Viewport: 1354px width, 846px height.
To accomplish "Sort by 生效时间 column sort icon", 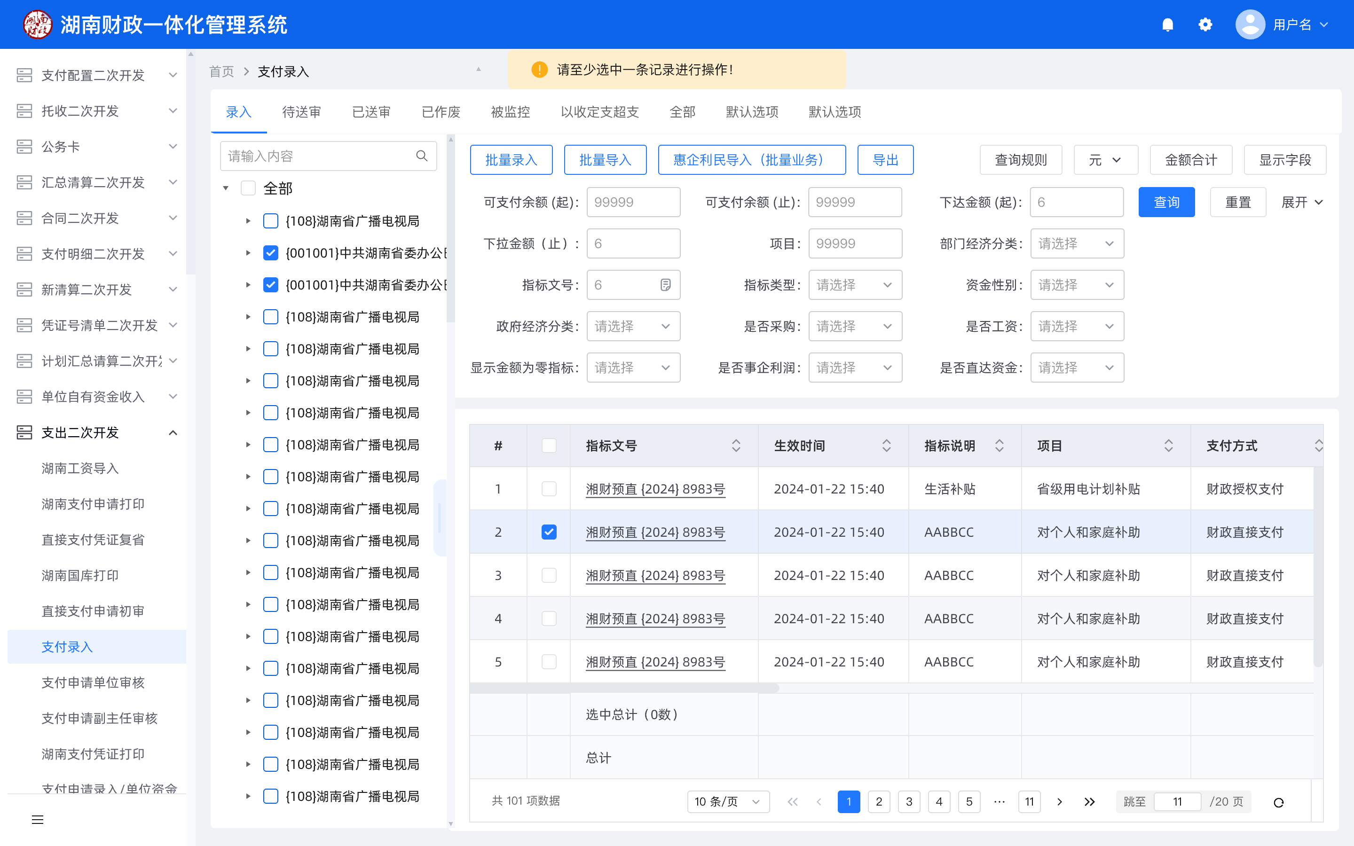I will pos(886,446).
